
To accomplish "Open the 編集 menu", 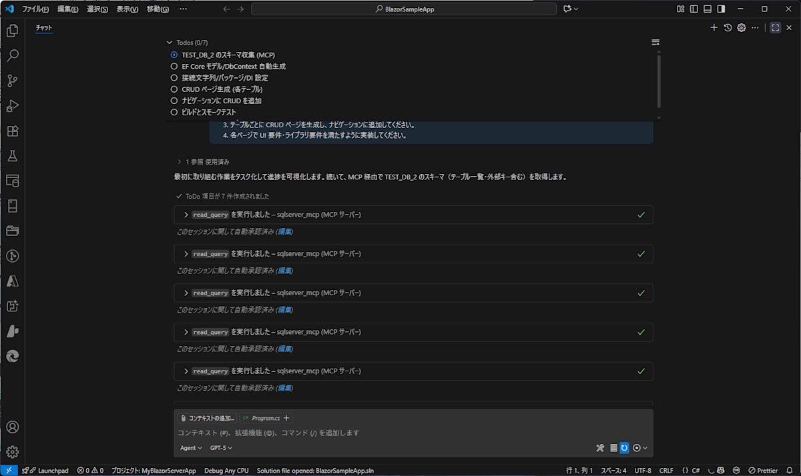I will 67,9.
